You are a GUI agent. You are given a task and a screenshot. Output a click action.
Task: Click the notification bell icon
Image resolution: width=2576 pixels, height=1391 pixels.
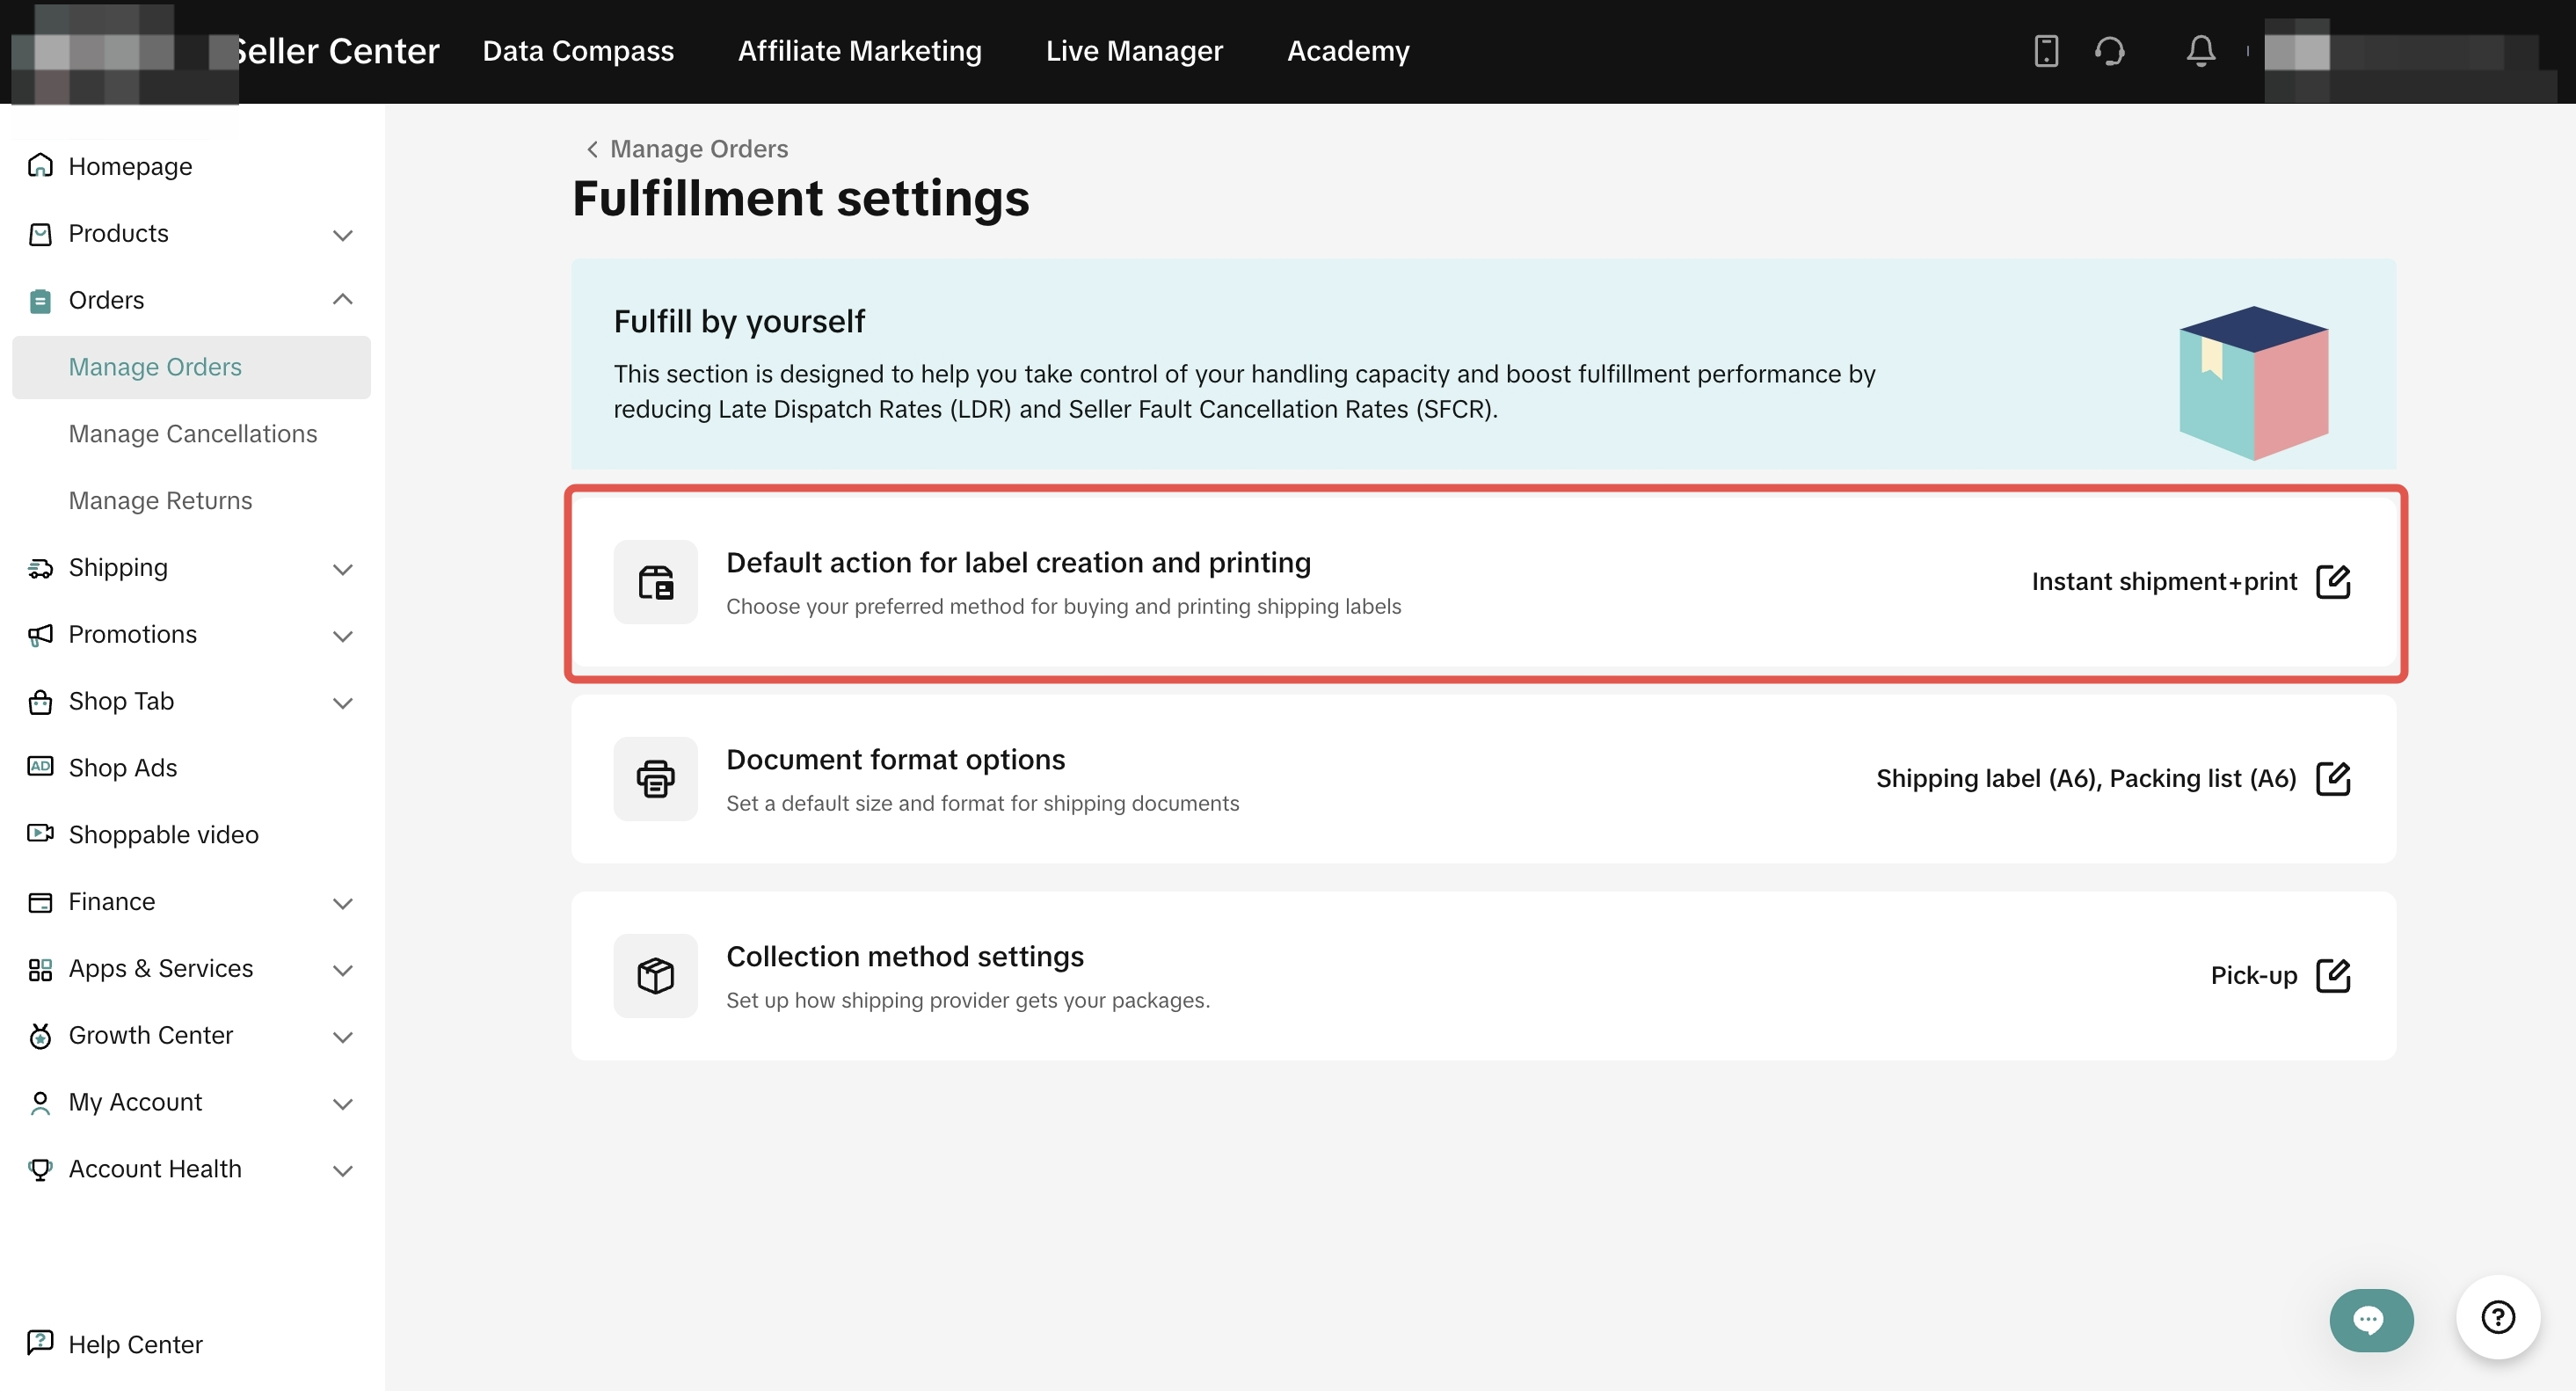(2200, 50)
